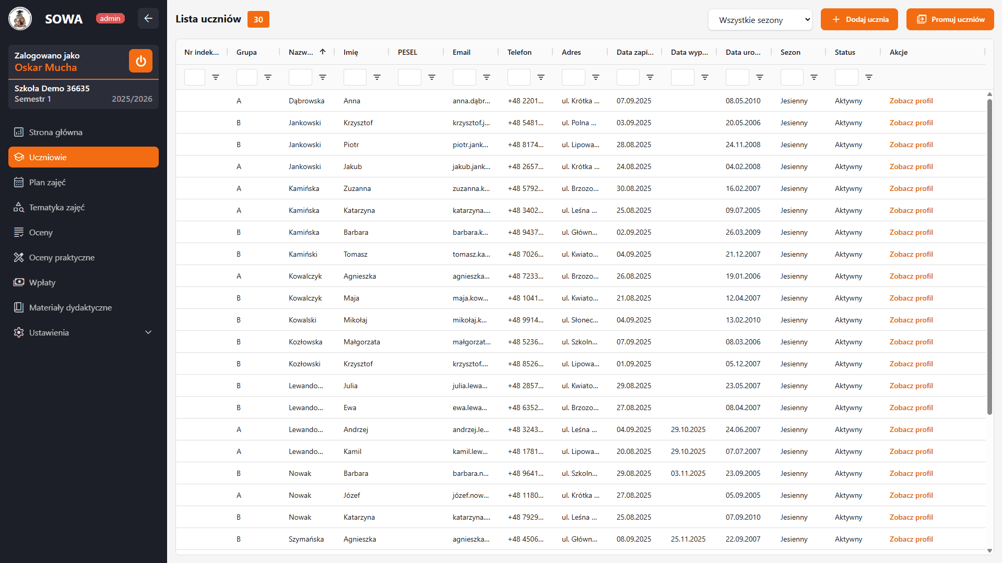Open Wpłaty section in sidebar
The image size is (1002, 563).
[x=42, y=282]
